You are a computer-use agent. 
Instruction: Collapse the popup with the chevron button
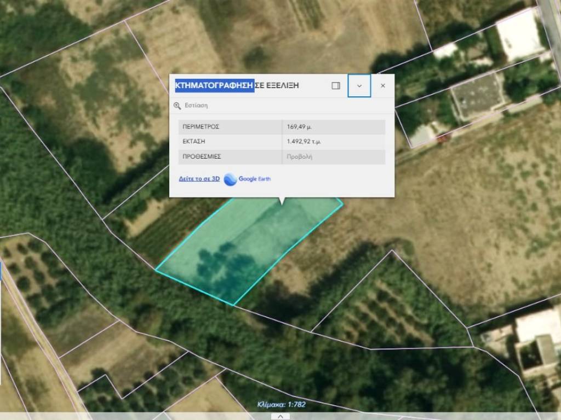359,86
